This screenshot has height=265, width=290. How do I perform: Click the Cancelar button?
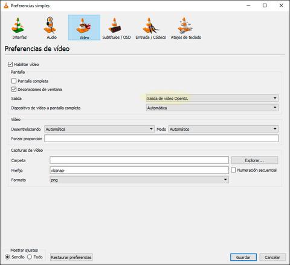[272, 257]
